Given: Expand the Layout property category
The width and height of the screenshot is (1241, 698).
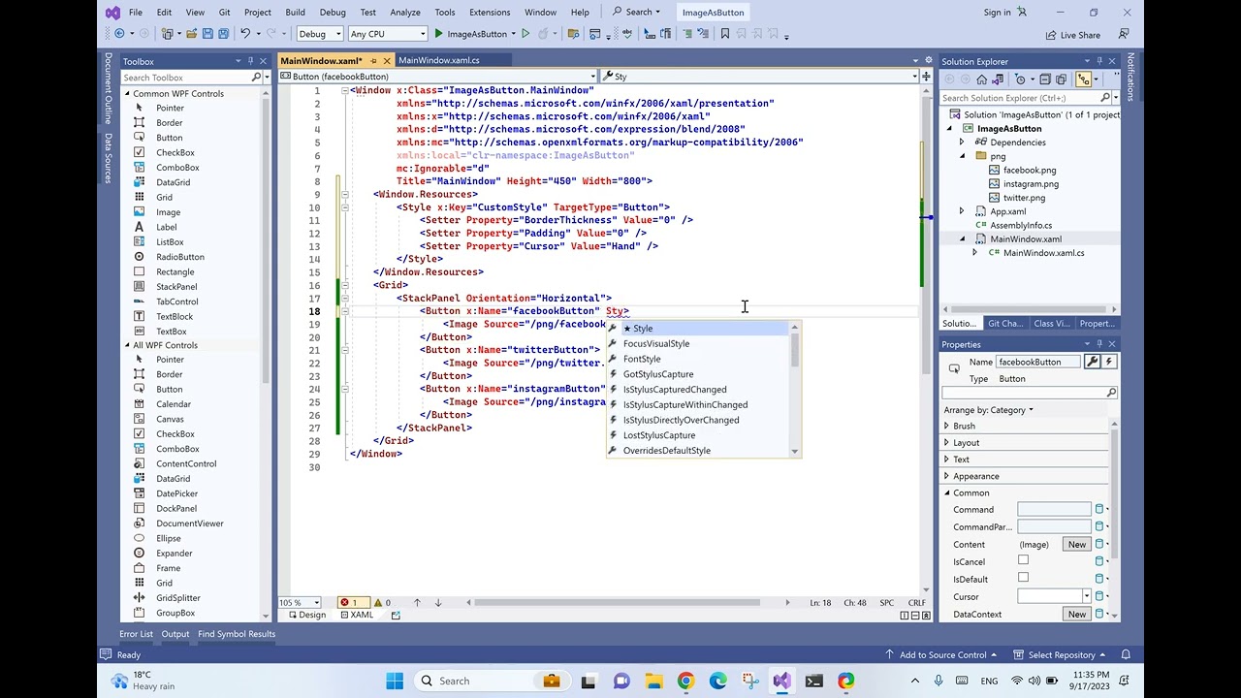Looking at the screenshot, I should click(x=947, y=442).
